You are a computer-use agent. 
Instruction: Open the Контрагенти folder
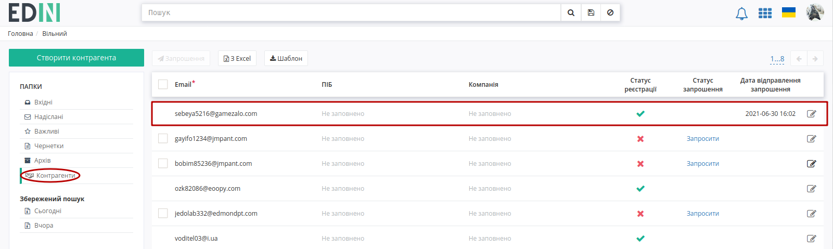[x=56, y=176]
